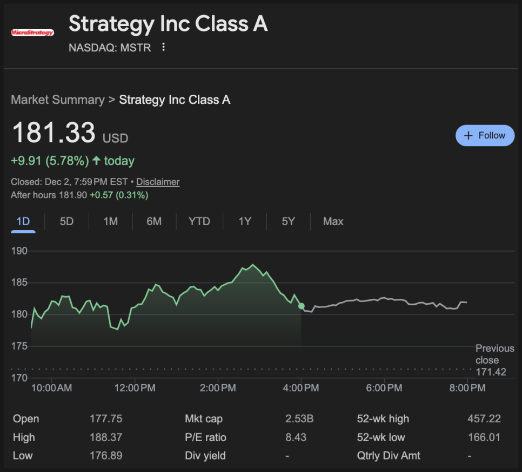Viewport: 522px width, 472px height.
Task: Click the Strategy Inc Class A heading
Action: tap(168, 24)
